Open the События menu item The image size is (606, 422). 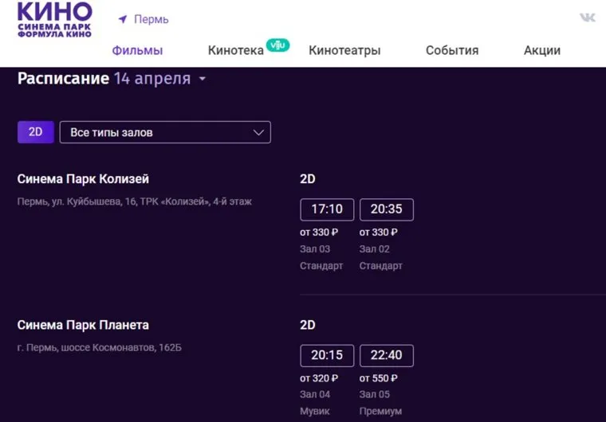click(452, 50)
